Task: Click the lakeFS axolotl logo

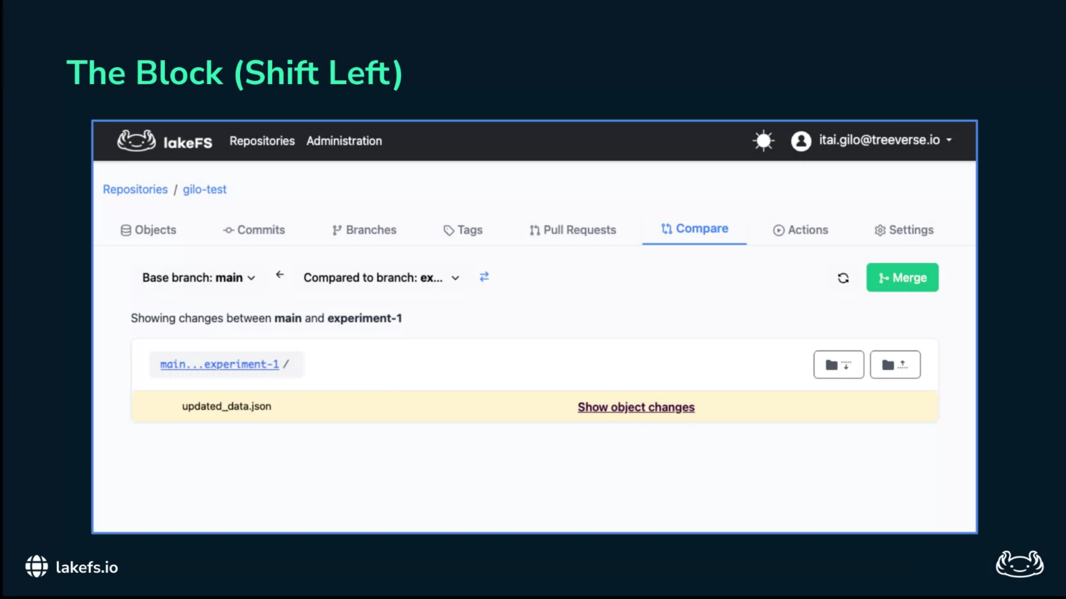Action: pyautogui.click(x=136, y=141)
